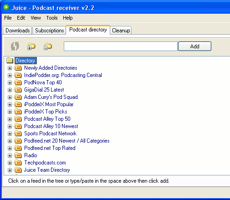Click iPodderX Top Picks folder icon

18,112
